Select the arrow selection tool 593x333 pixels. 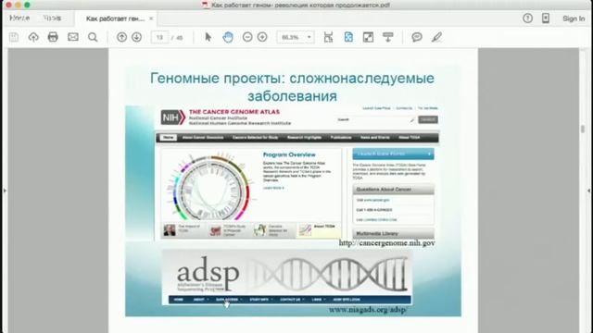(x=208, y=37)
